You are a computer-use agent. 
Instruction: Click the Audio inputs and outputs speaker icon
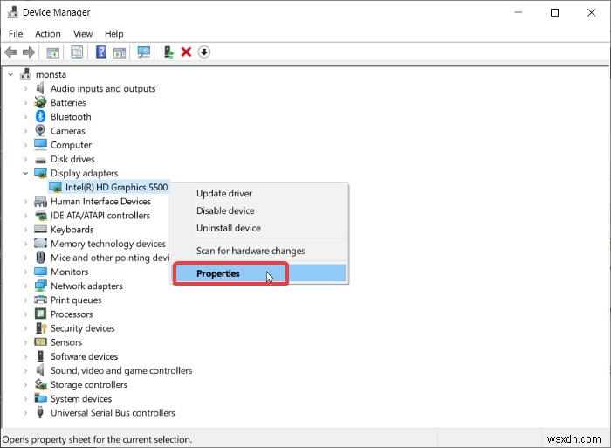40,88
